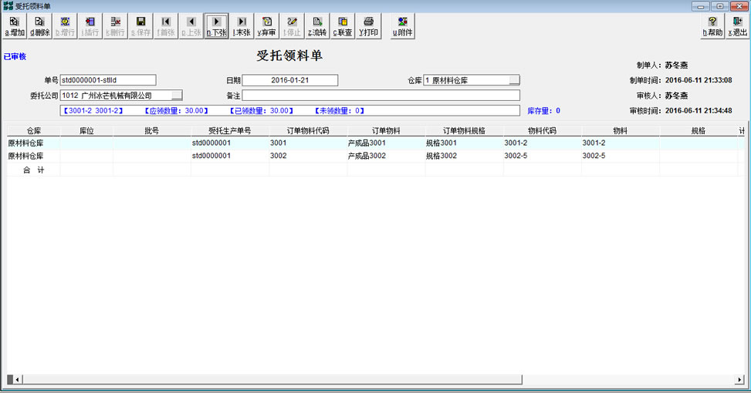The width and height of the screenshot is (751, 393).
Task: Click 原材料仓库 in first table row
Action: coord(33,143)
